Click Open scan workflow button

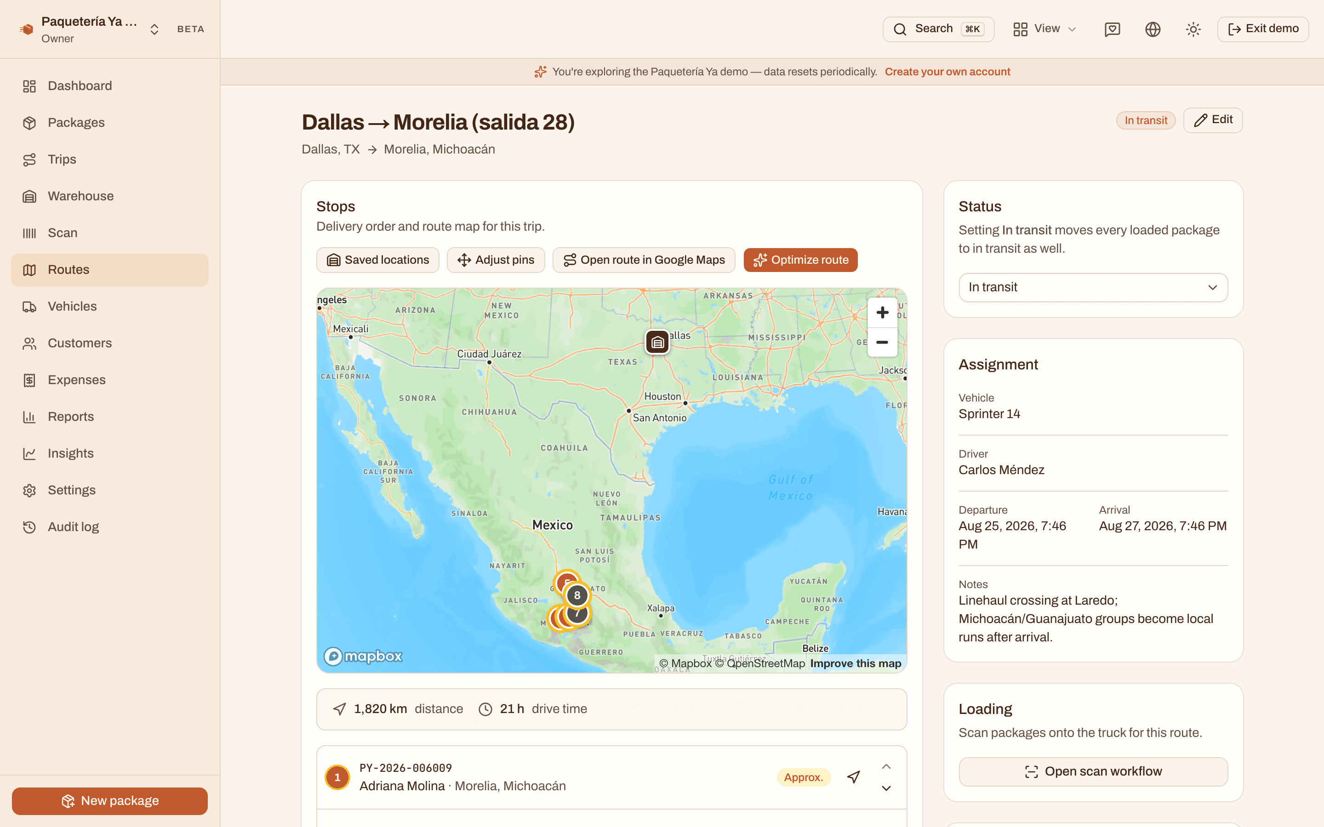click(1093, 771)
